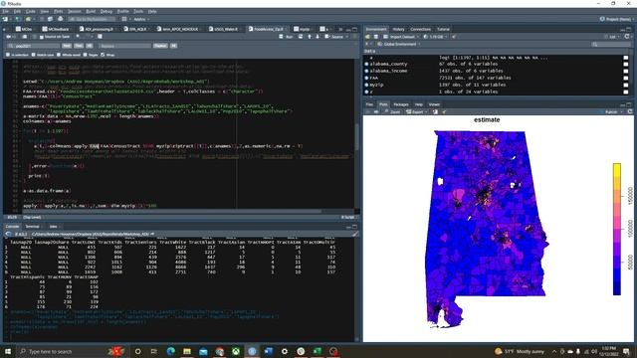Viewport: 637px width, 358px height.
Task: Refresh the current plot icon
Action: tap(630, 111)
